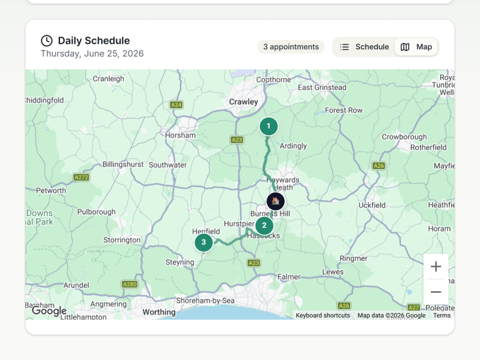Zoom in the map with plus button

tap(436, 266)
